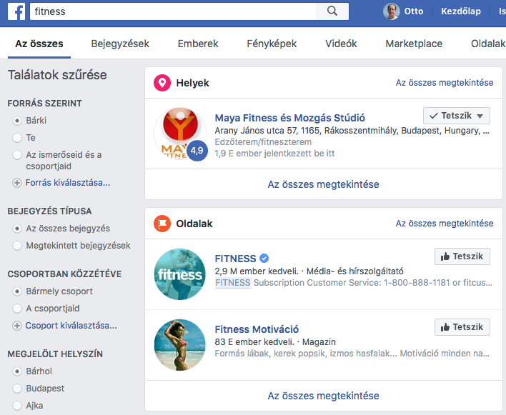Switch to the Az összes tab
Image resolution: width=506 pixels, height=415 pixels.
pyautogui.click(x=39, y=44)
